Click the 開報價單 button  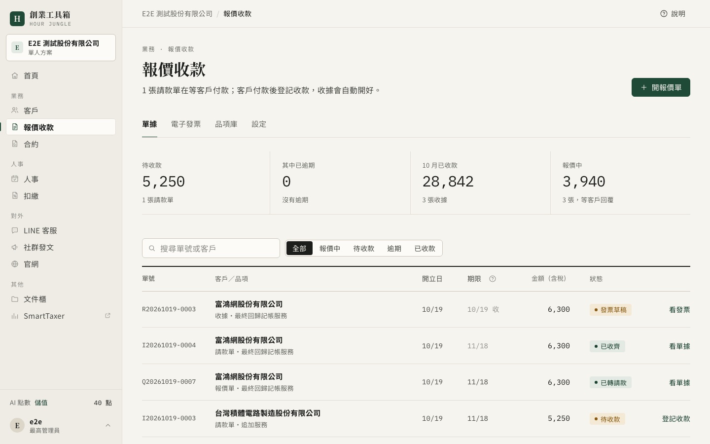click(661, 87)
